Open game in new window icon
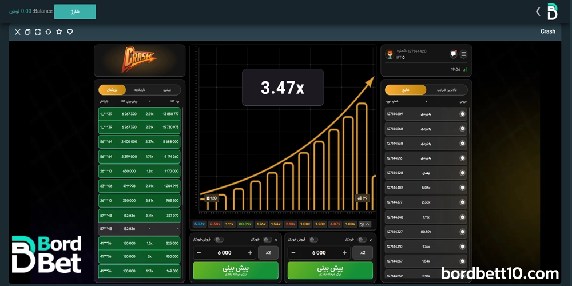The image size is (572, 286). coord(27,32)
